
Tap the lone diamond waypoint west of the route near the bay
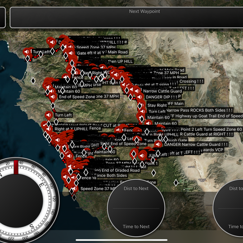(33, 81)
